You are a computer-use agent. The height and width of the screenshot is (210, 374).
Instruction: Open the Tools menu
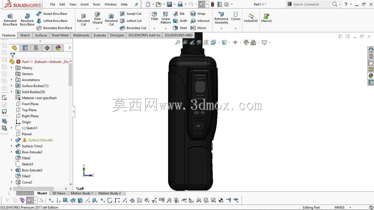coord(97,4)
